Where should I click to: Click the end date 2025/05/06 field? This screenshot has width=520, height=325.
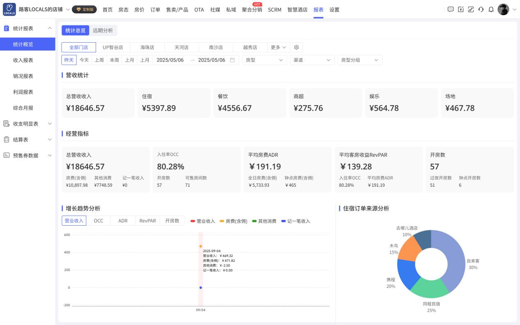pyautogui.click(x=212, y=60)
